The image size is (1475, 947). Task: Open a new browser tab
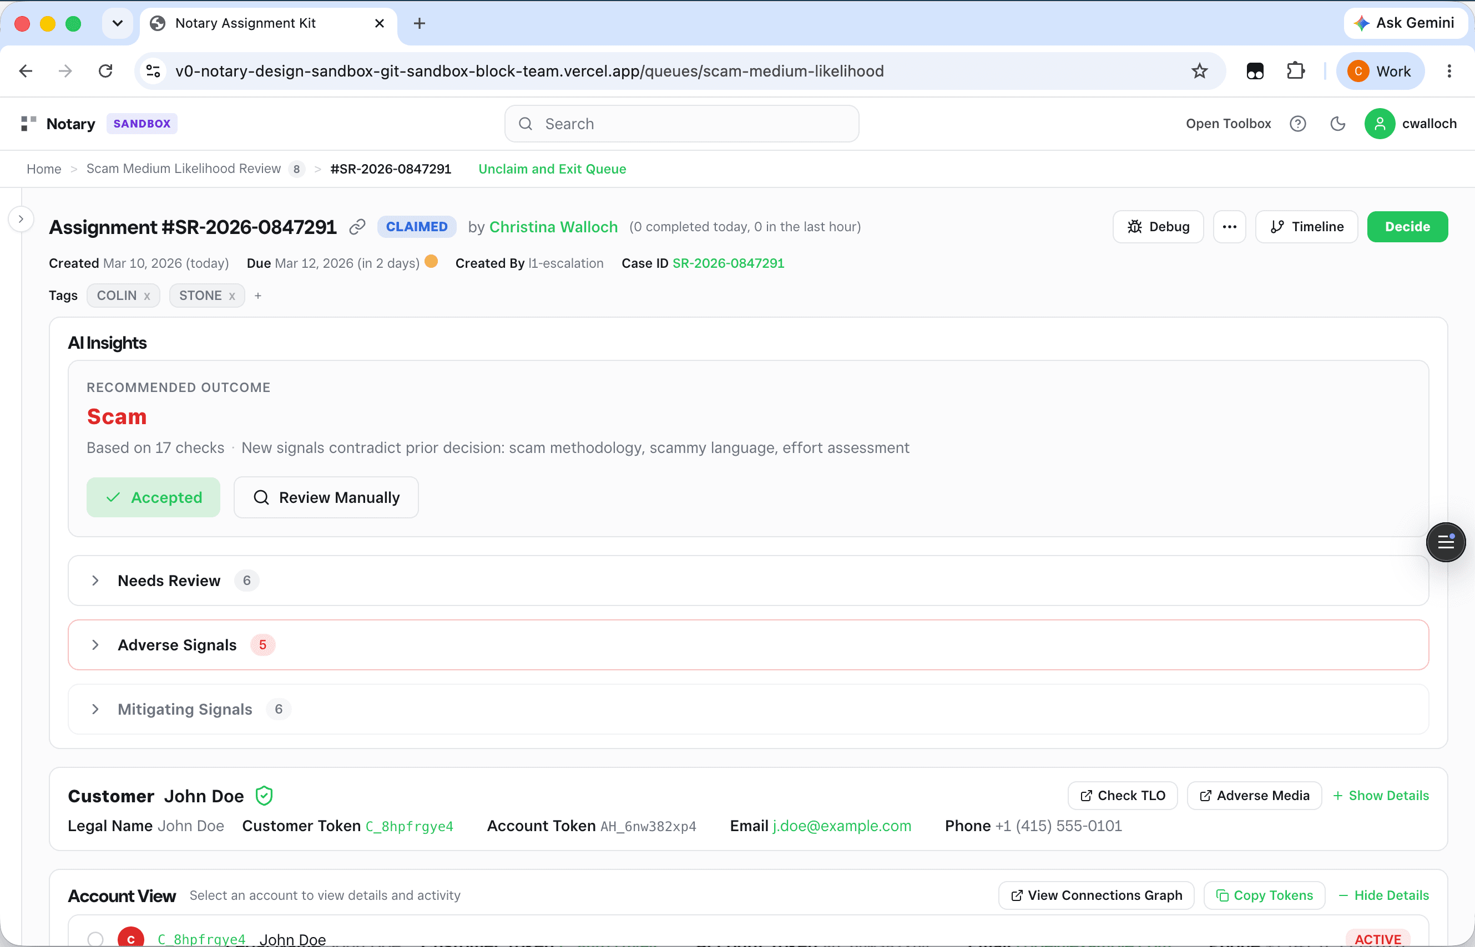click(419, 23)
